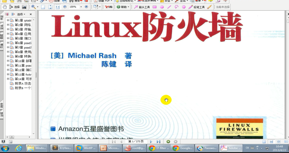
Task: Select the hexagon polygon tool
Action: coord(184,7)
